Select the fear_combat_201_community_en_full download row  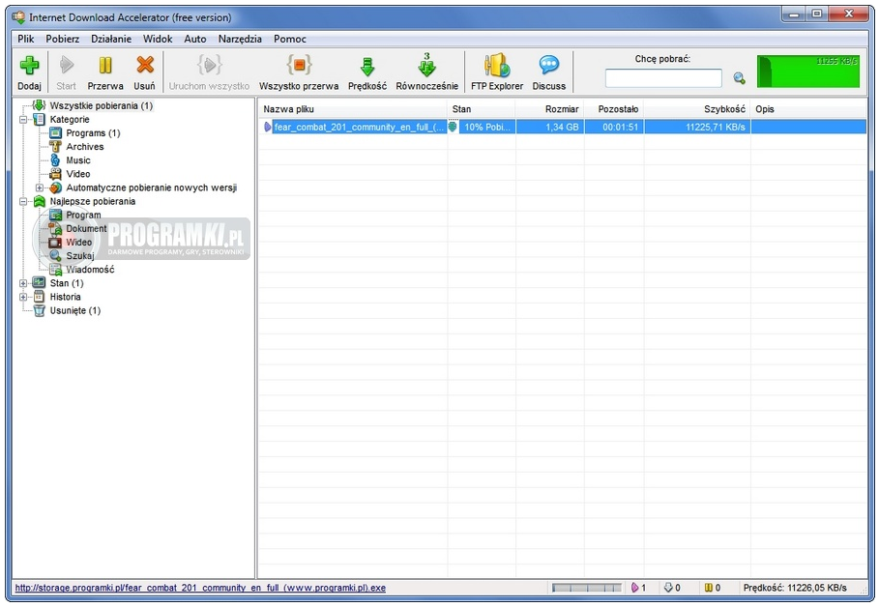[562, 127]
